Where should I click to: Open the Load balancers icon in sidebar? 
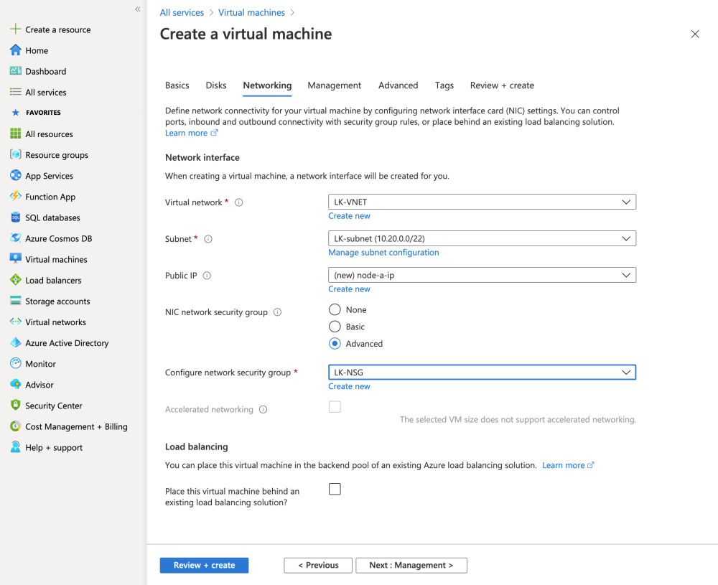click(15, 280)
